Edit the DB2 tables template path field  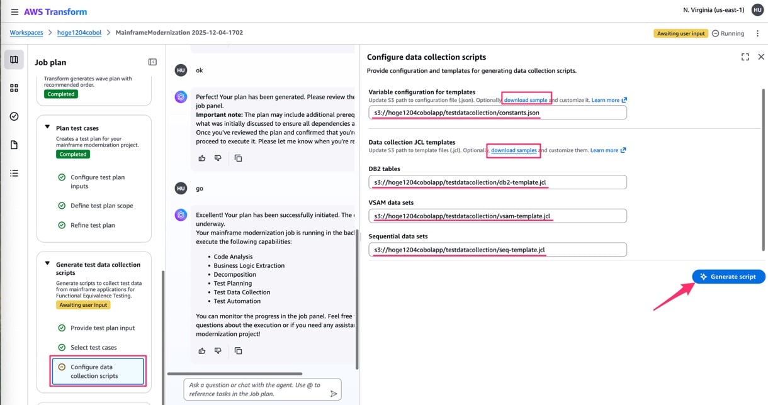pyautogui.click(x=497, y=182)
